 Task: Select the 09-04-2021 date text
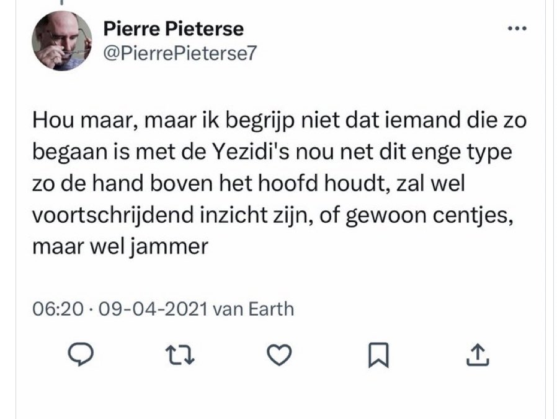(153, 309)
